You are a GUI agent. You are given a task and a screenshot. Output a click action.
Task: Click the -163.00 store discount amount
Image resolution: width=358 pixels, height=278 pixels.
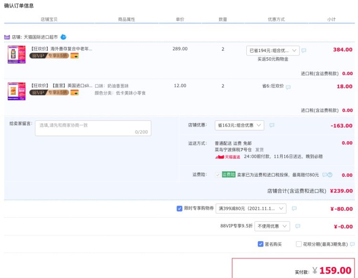coord(341,126)
